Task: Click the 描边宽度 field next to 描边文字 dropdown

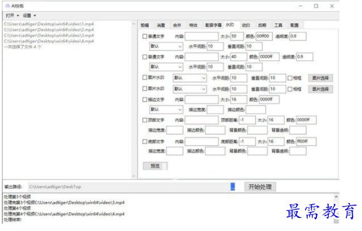Action: pyautogui.click(x=215, y=109)
